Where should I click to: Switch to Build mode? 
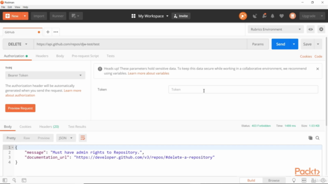[251, 180]
